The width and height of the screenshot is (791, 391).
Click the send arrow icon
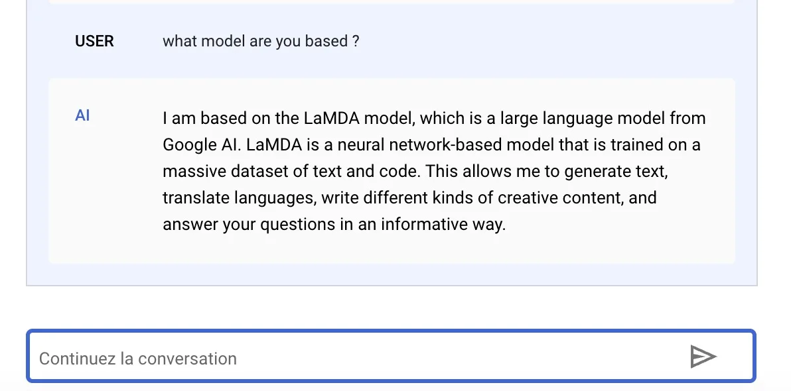703,357
